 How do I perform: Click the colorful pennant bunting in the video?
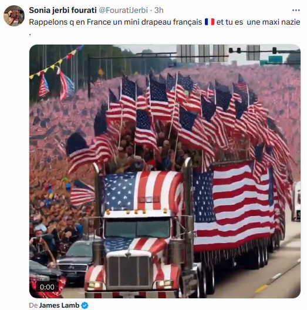[56, 62]
